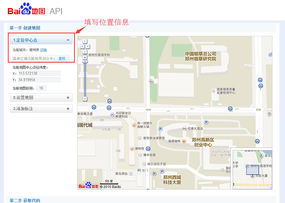Click the X longitude field
Viewport: 285px width, 203px height.
(x=39, y=73)
